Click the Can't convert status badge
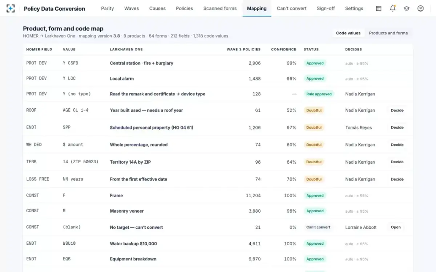 (318, 227)
